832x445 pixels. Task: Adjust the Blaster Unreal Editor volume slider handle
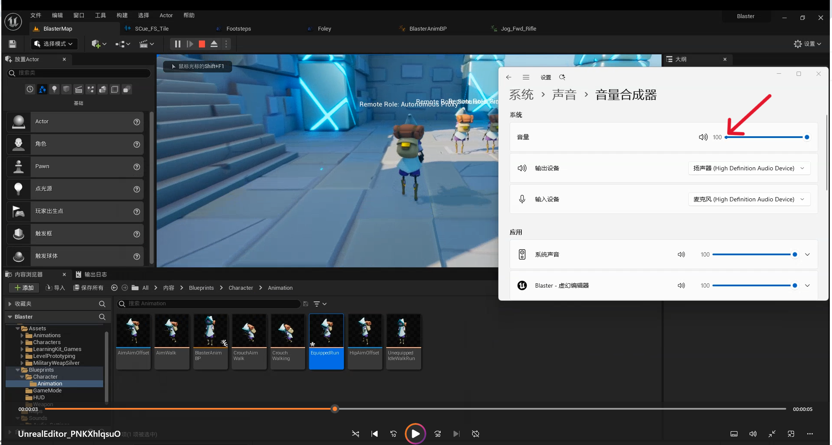(x=794, y=285)
